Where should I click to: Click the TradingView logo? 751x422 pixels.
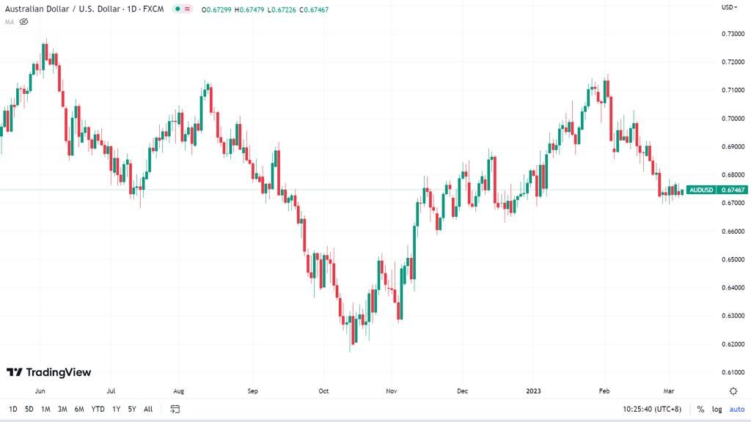coord(48,372)
